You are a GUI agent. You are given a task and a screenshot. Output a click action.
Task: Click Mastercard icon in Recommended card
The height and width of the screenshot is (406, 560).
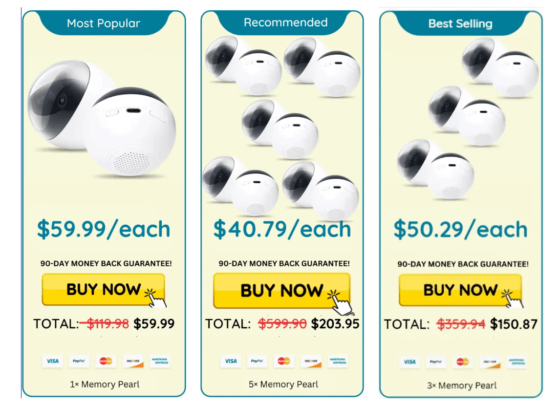point(284,361)
